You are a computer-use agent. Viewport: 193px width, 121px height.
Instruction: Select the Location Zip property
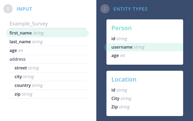pyautogui.click(x=145, y=107)
